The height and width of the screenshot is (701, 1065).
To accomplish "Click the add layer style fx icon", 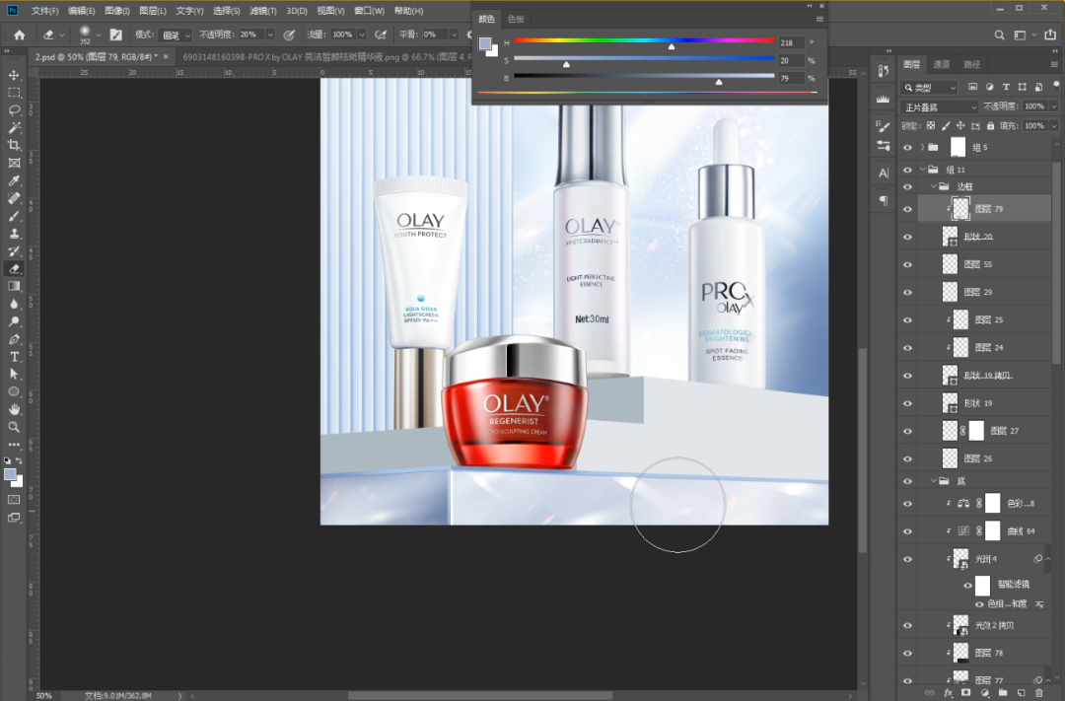I will 949,693.
